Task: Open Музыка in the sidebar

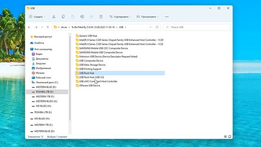Action: click(40, 73)
